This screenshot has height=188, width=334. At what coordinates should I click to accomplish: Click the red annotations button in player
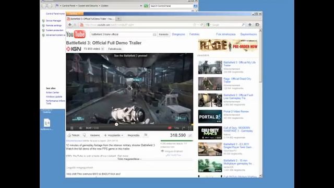tap(170, 128)
